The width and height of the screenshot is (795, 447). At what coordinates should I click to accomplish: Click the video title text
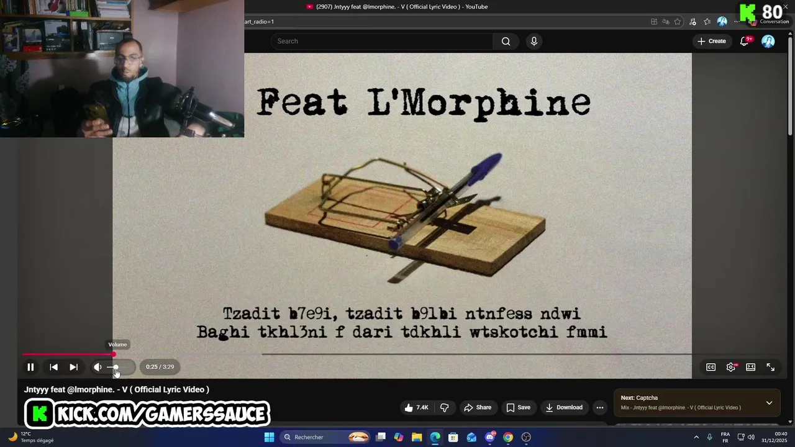117,389
